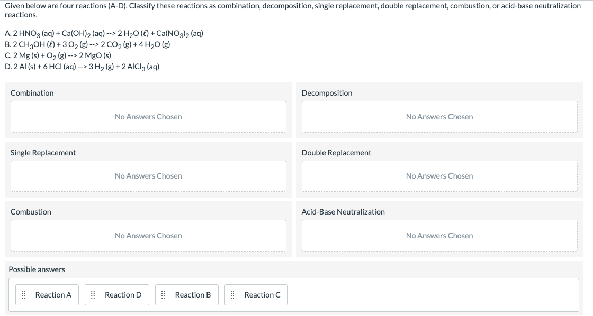The width and height of the screenshot is (593, 316).
Task: Click reaction A equation with HNO3
Action: click(104, 34)
